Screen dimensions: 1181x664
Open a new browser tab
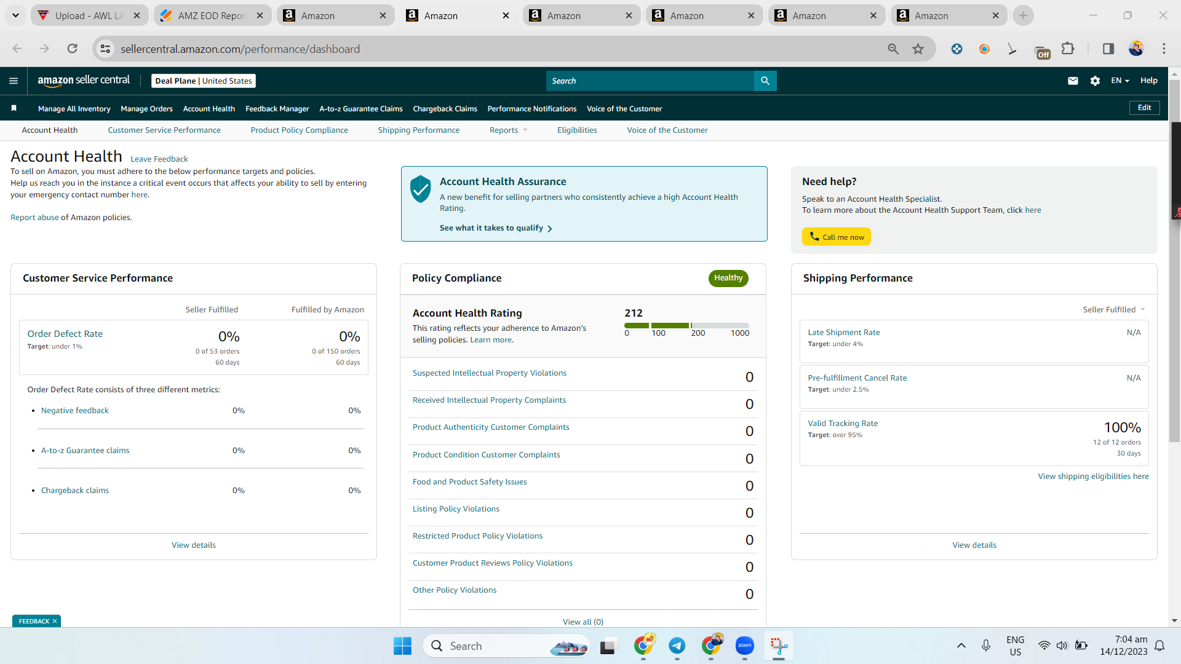[1023, 15]
